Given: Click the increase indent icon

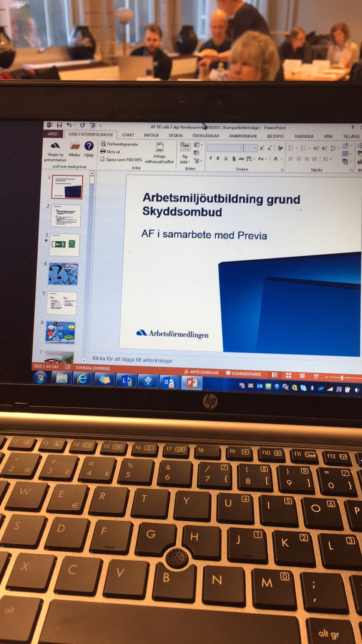Looking at the screenshot, I should tap(324, 148).
